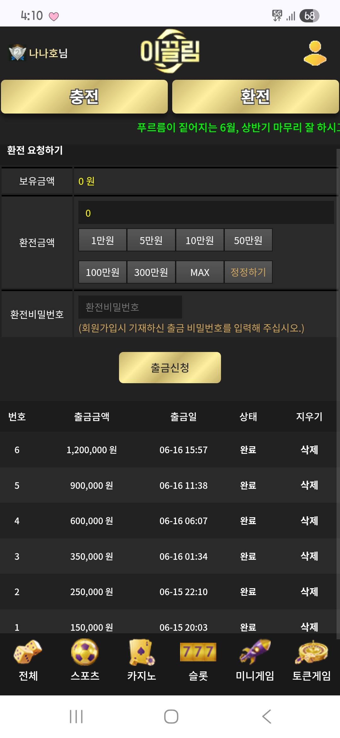The image size is (340, 738).
Task: Switch to the 환전 tab
Action: [255, 97]
